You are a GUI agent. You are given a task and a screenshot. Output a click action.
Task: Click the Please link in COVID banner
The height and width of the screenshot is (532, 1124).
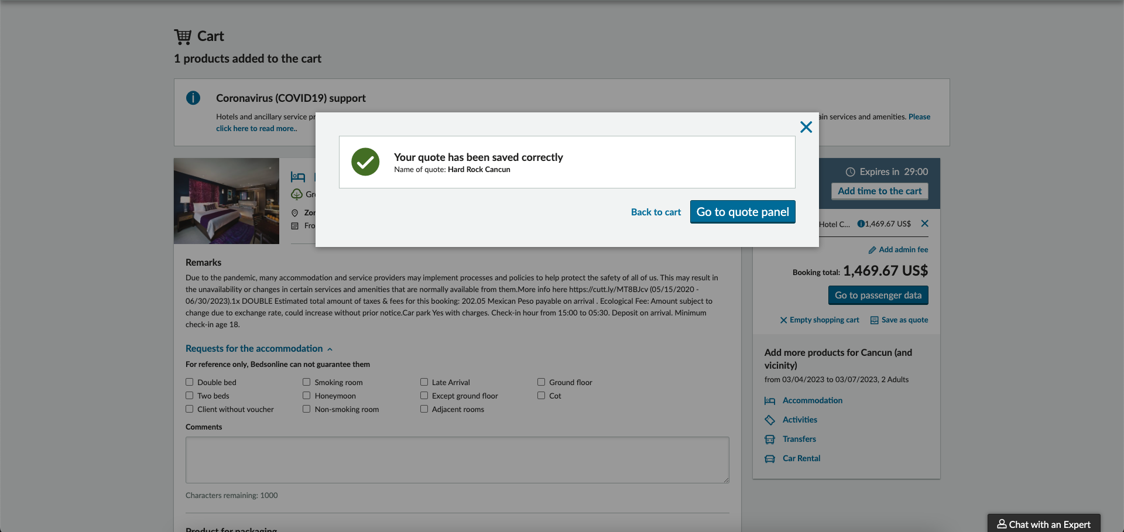coord(919,116)
